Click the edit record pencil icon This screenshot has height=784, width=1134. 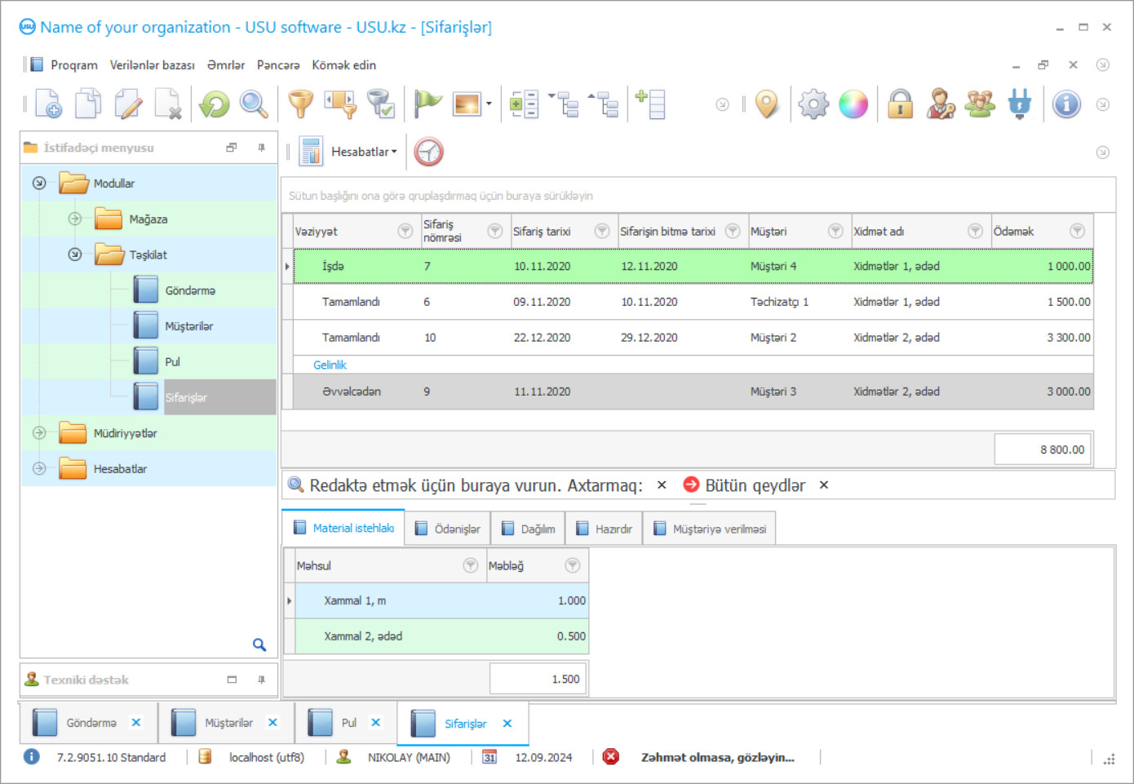[x=128, y=104]
